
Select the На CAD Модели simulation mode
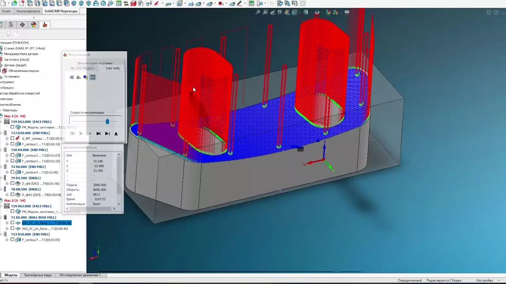[x=82, y=68]
